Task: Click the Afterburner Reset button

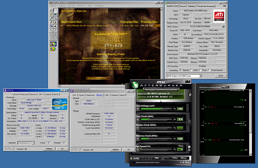Action: [x=176, y=158]
